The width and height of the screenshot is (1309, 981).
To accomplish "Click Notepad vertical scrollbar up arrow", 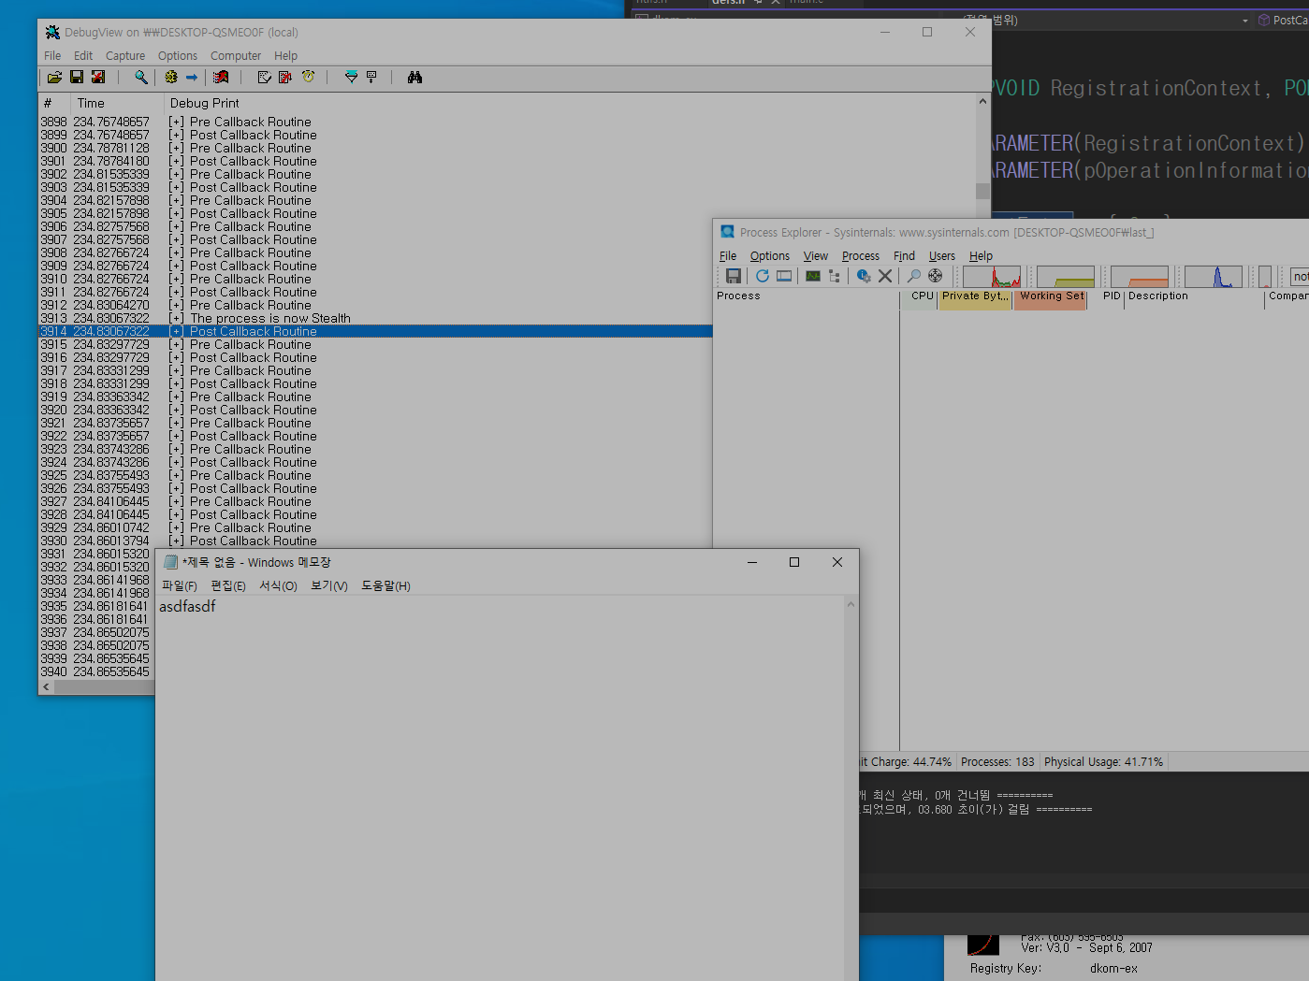I will (x=851, y=604).
